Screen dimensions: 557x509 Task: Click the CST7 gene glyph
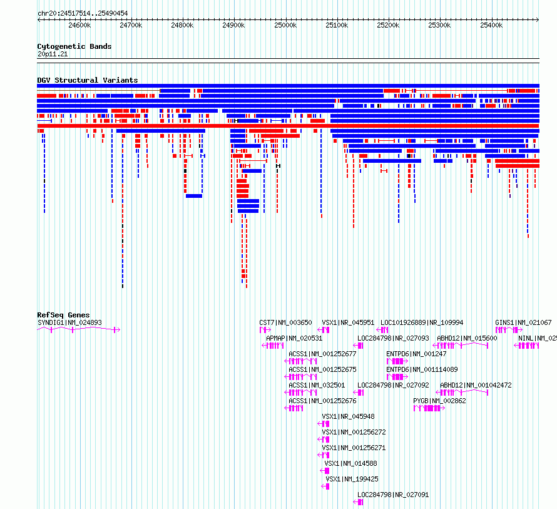point(265,330)
